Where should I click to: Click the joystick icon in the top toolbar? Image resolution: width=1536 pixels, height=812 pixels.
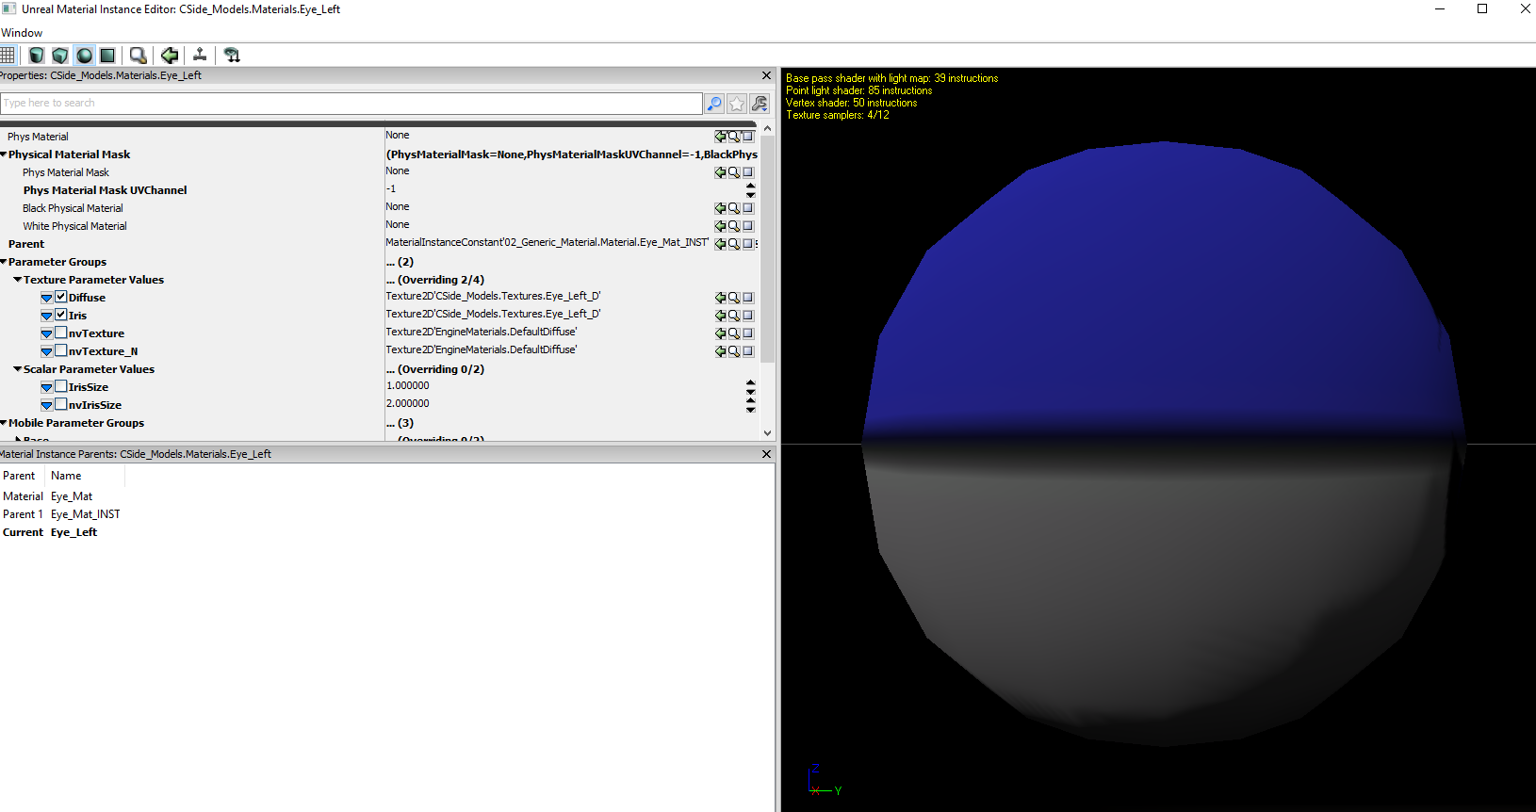(x=200, y=56)
